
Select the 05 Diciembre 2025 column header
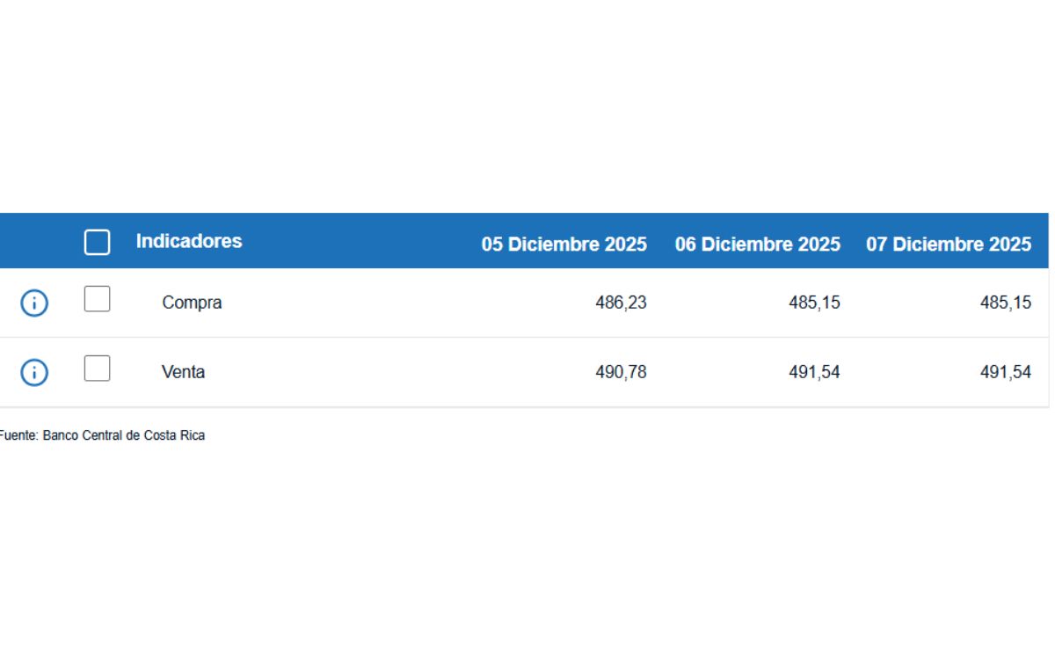pyautogui.click(x=565, y=244)
